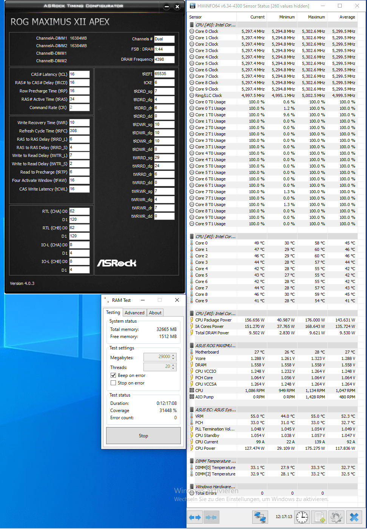
Task: Click the DRAM Frequency field showing 4398
Action: click(x=164, y=59)
